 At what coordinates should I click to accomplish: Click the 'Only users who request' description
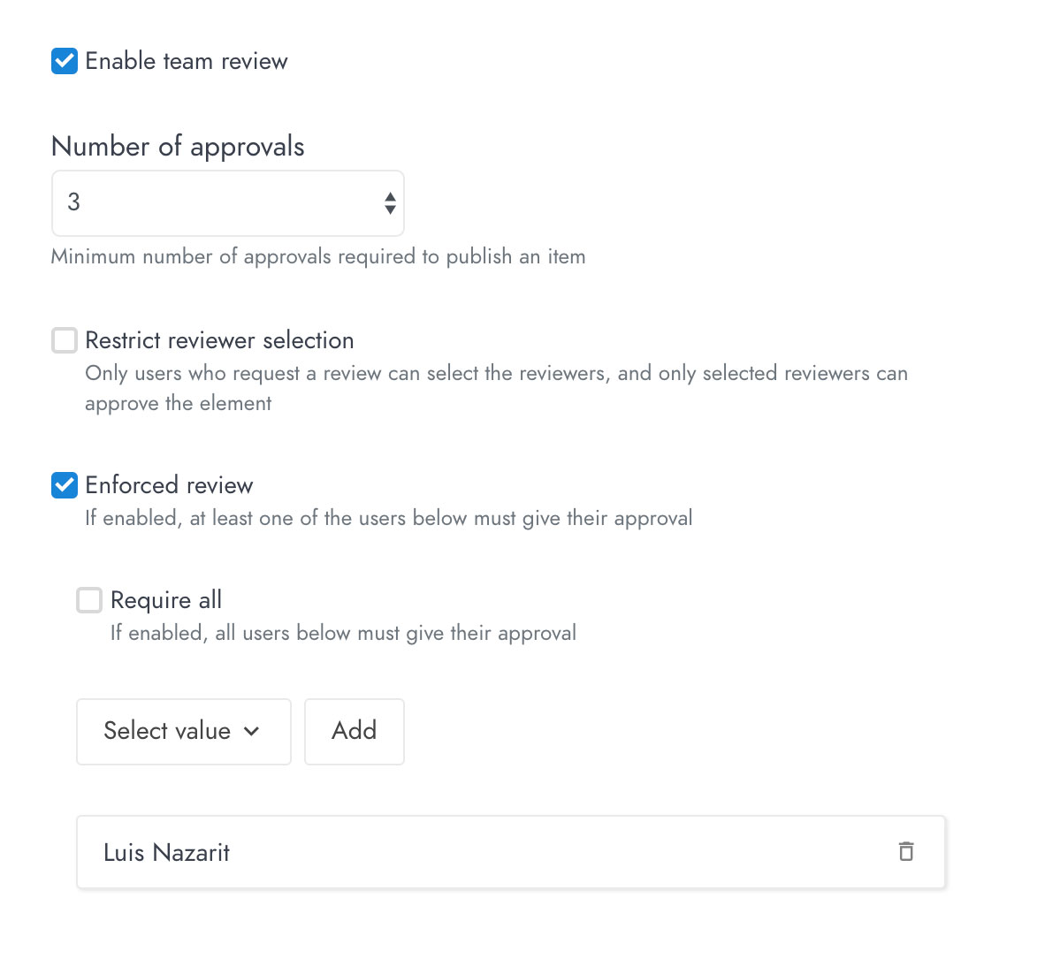497,388
